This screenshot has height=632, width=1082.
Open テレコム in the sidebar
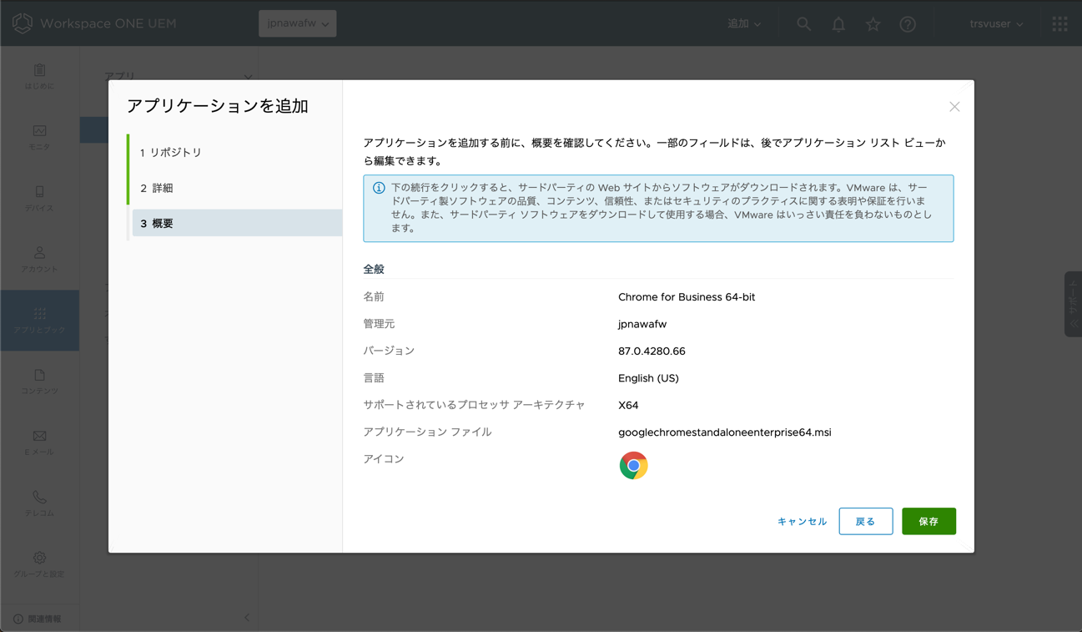click(x=39, y=503)
